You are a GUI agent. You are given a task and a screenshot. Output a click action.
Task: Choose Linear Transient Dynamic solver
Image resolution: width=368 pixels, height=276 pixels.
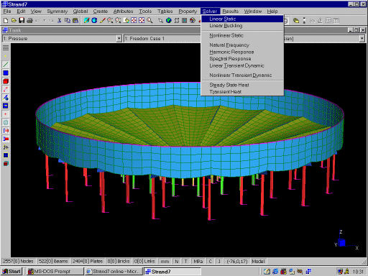pyautogui.click(x=242, y=65)
